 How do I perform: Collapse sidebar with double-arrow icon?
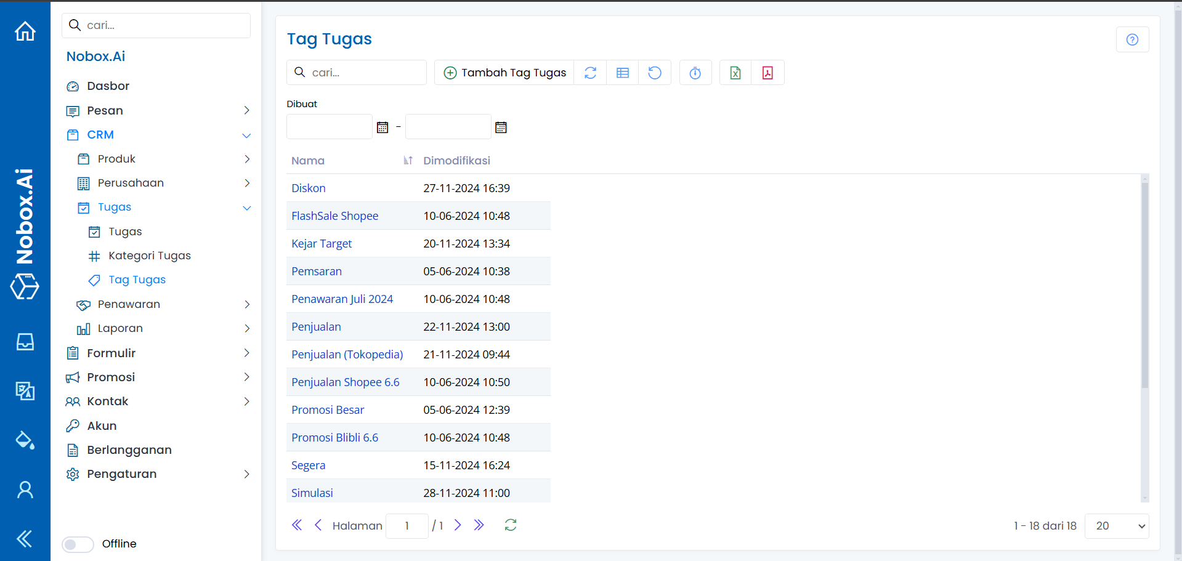25,539
